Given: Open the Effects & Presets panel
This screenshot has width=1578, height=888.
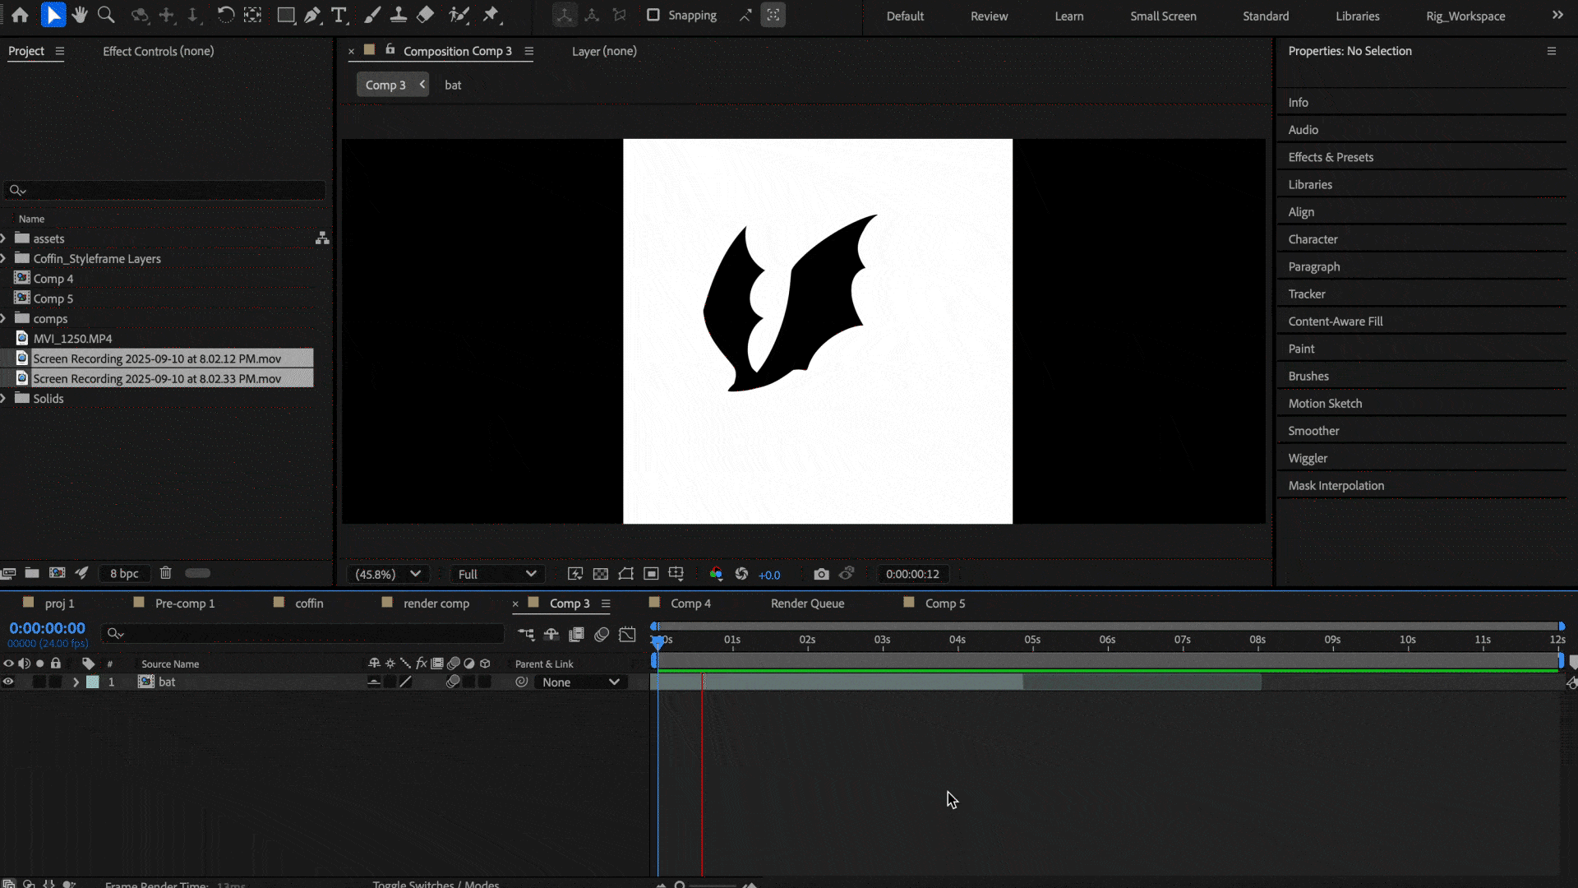Looking at the screenshot, I should [x=1331, y=157].
